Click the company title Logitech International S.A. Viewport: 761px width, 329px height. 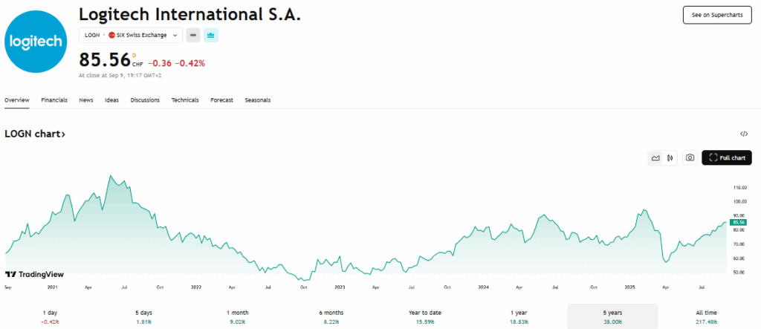(190, 14)
